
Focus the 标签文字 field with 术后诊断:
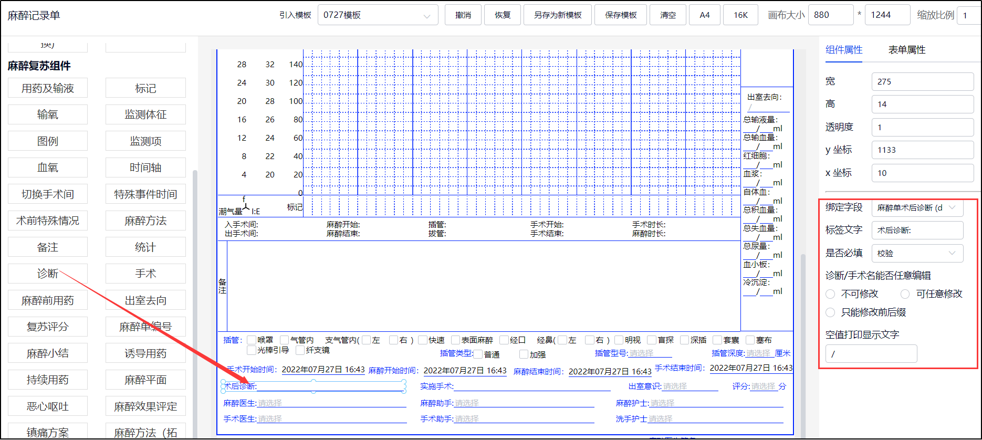coord(917,231)
